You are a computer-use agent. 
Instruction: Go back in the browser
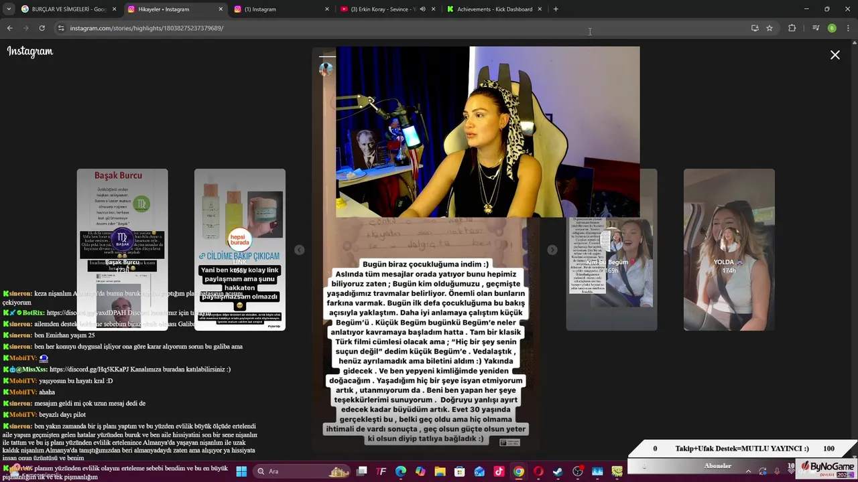point(9,28)
